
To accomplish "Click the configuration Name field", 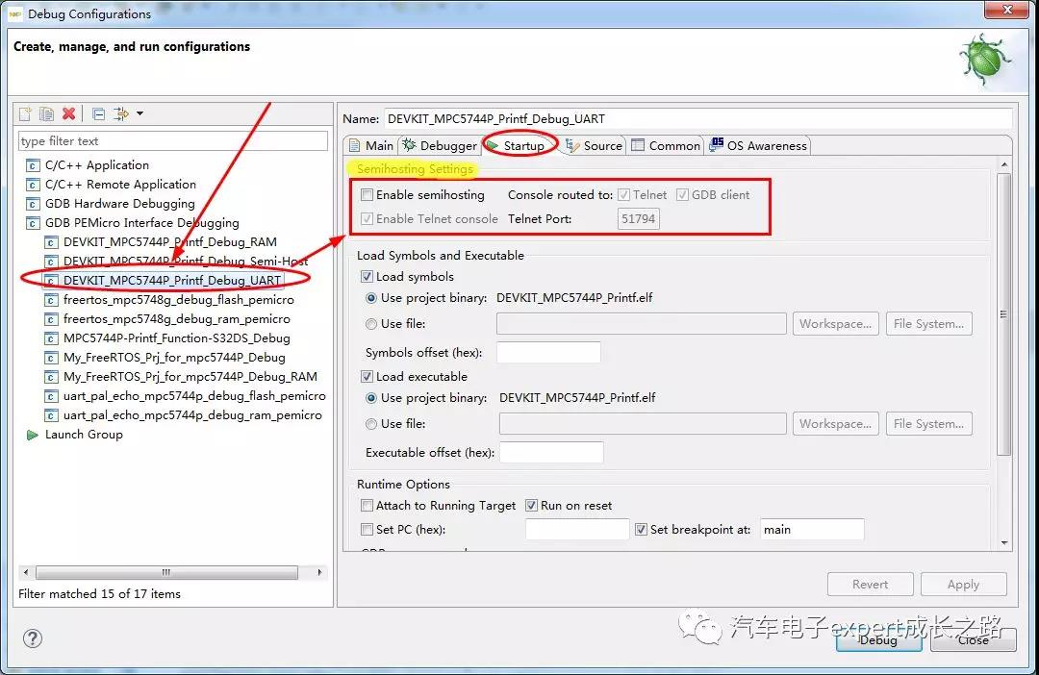I will tap(698, 118).
